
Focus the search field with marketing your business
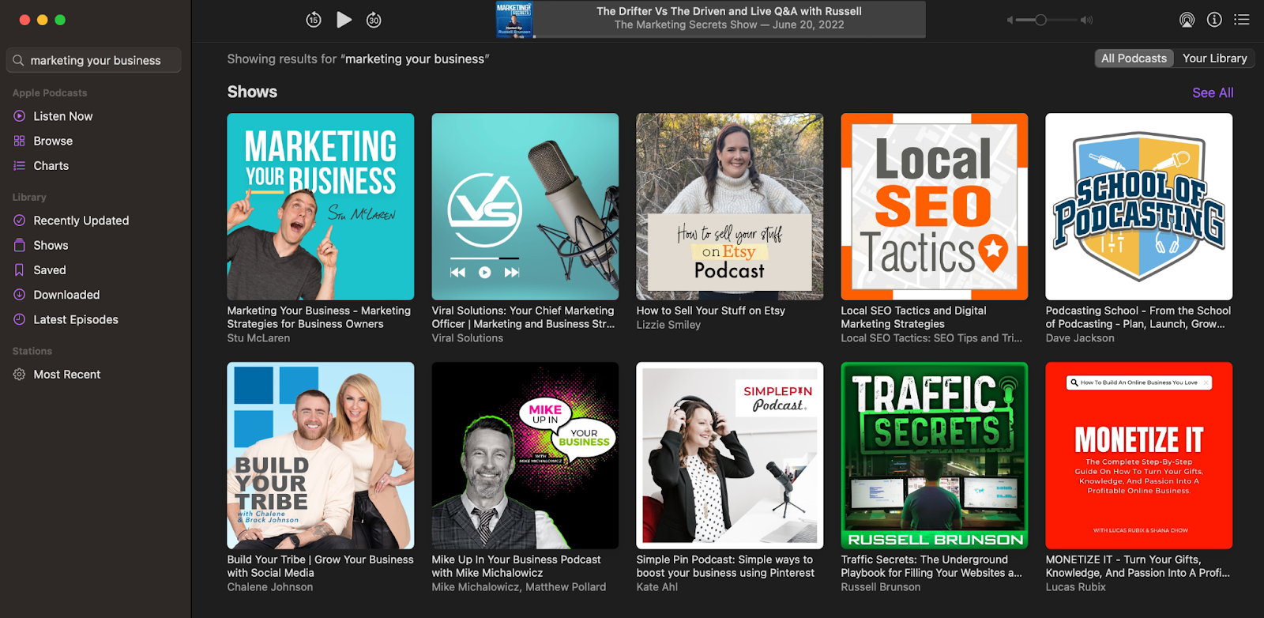pos(94,60)
